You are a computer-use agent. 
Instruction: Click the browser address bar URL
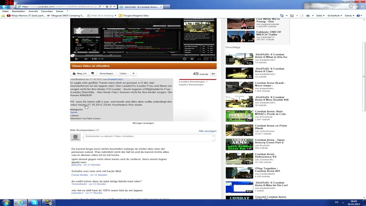point(59,7)
